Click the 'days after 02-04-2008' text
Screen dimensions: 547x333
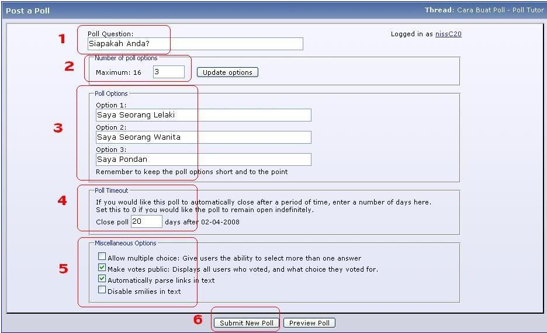[202, 222]
